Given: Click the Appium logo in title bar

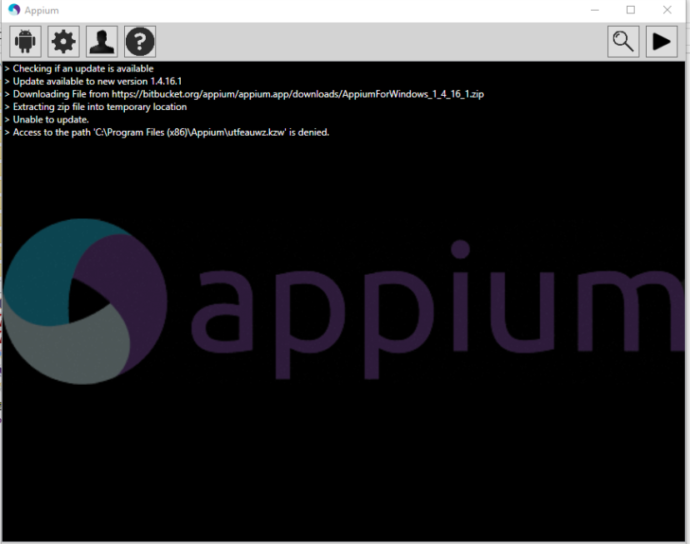Looking at the screenshot, I should point(14,10).
